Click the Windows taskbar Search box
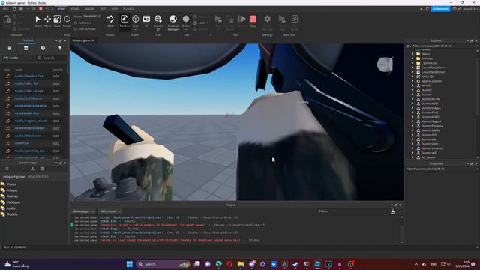The width and height of the screenshot is (480, 270). click(163, 264)
